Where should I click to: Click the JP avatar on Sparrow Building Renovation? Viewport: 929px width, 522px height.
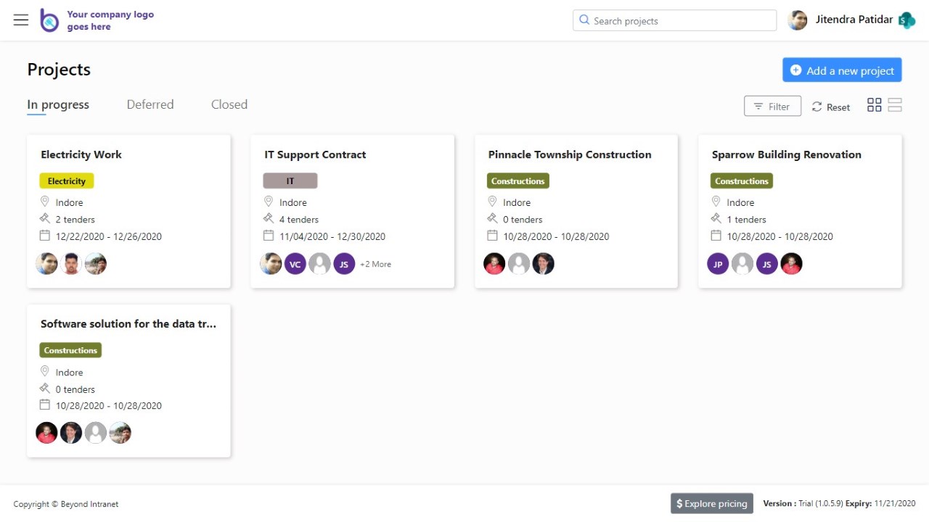click(718, 264)
